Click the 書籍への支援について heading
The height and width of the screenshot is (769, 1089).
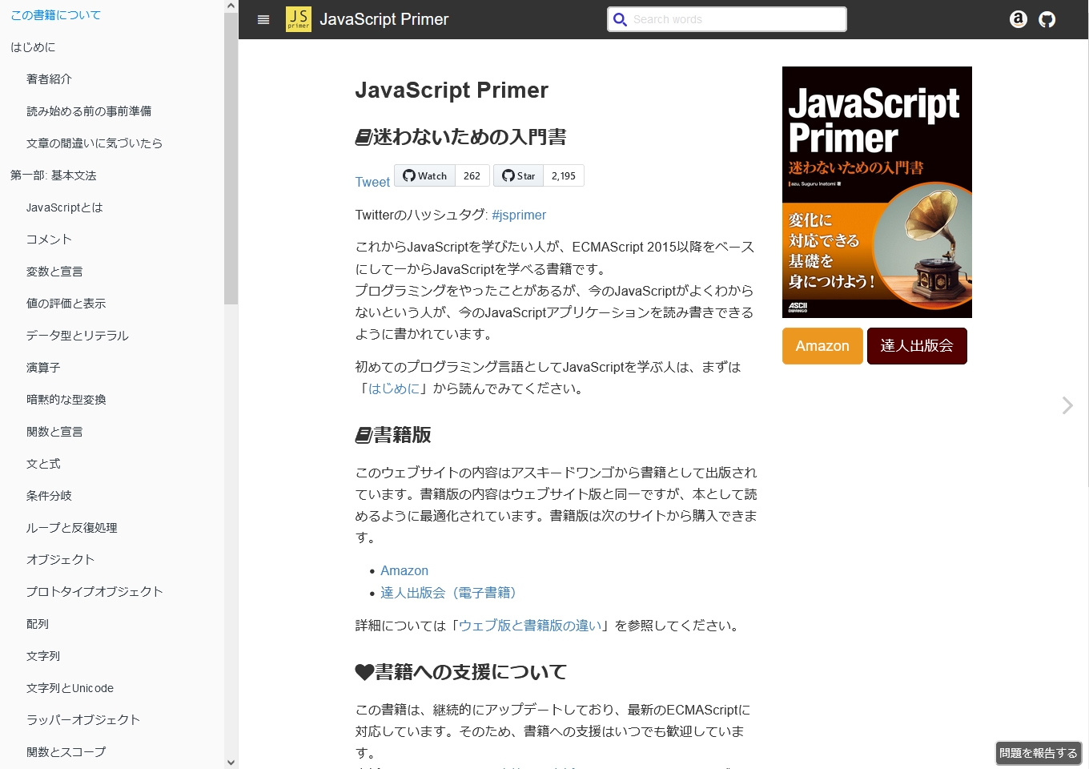tap(461, 672)
